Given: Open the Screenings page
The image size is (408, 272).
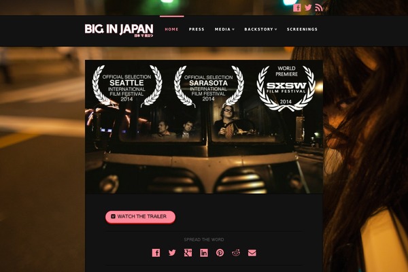Looking at the screenshot, I should [302, 29].
